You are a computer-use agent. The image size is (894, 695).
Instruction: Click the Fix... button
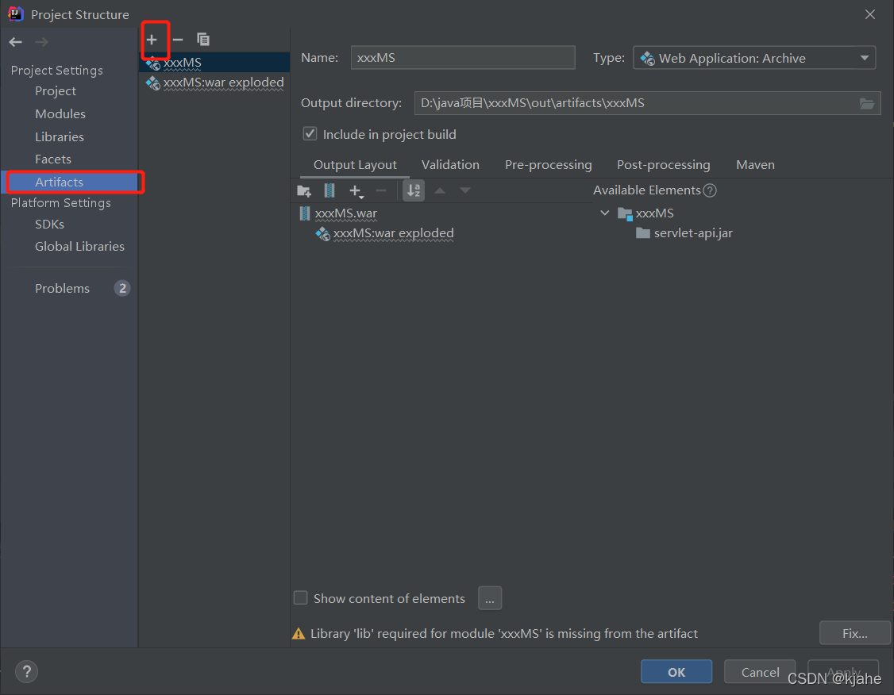[854, 633]
